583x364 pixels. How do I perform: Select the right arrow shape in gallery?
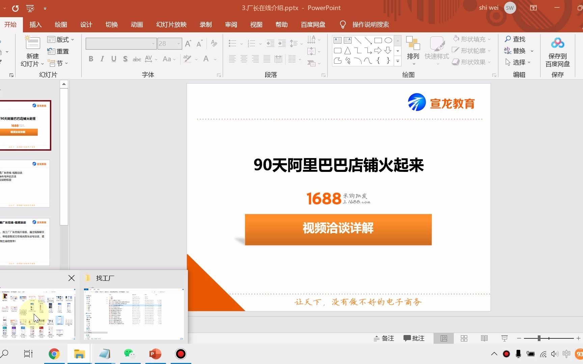pos(378,51)
